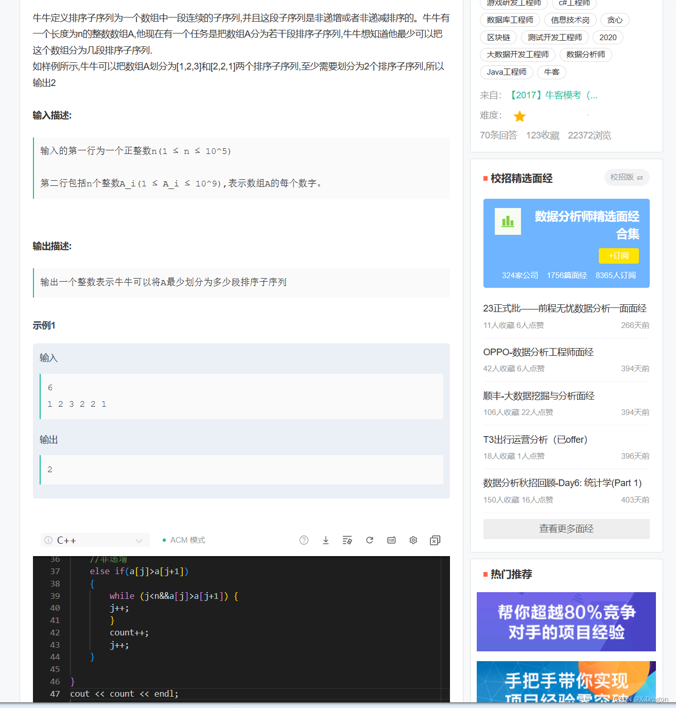Click the 数据分析师精选面经合集 banner title
Image resolution: width=676 pixels, height=708 pixels.
coord(587,225)
